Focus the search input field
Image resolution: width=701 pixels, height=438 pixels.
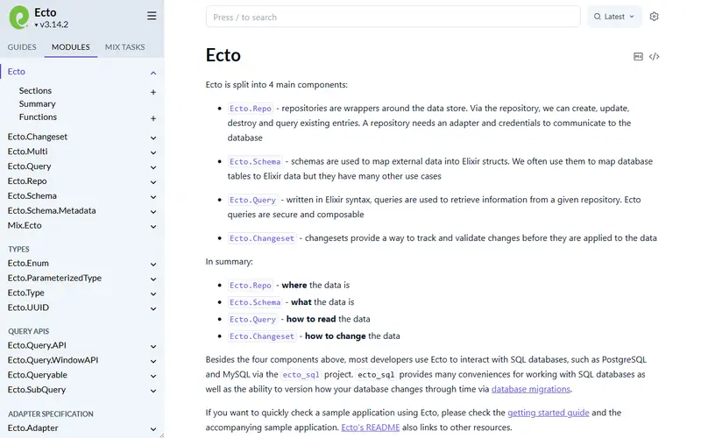(393, 17)
